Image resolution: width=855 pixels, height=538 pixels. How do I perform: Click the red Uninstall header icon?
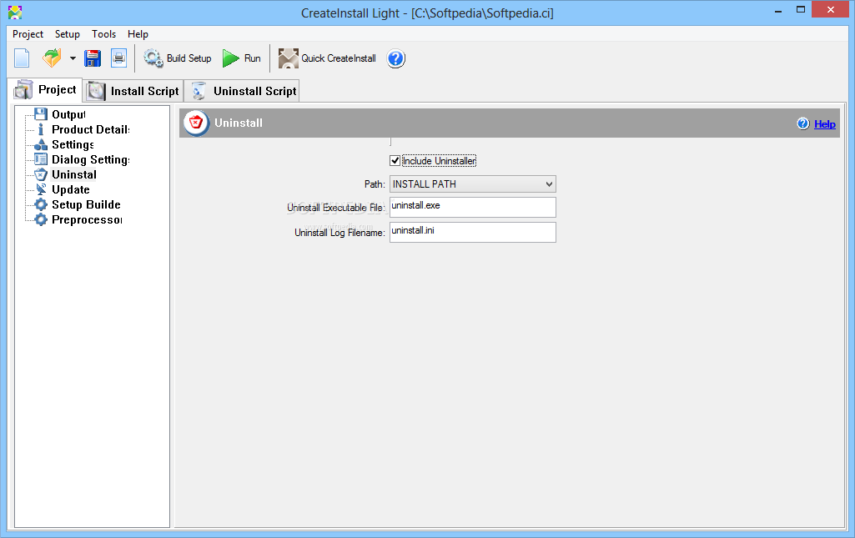pos(196,123)
